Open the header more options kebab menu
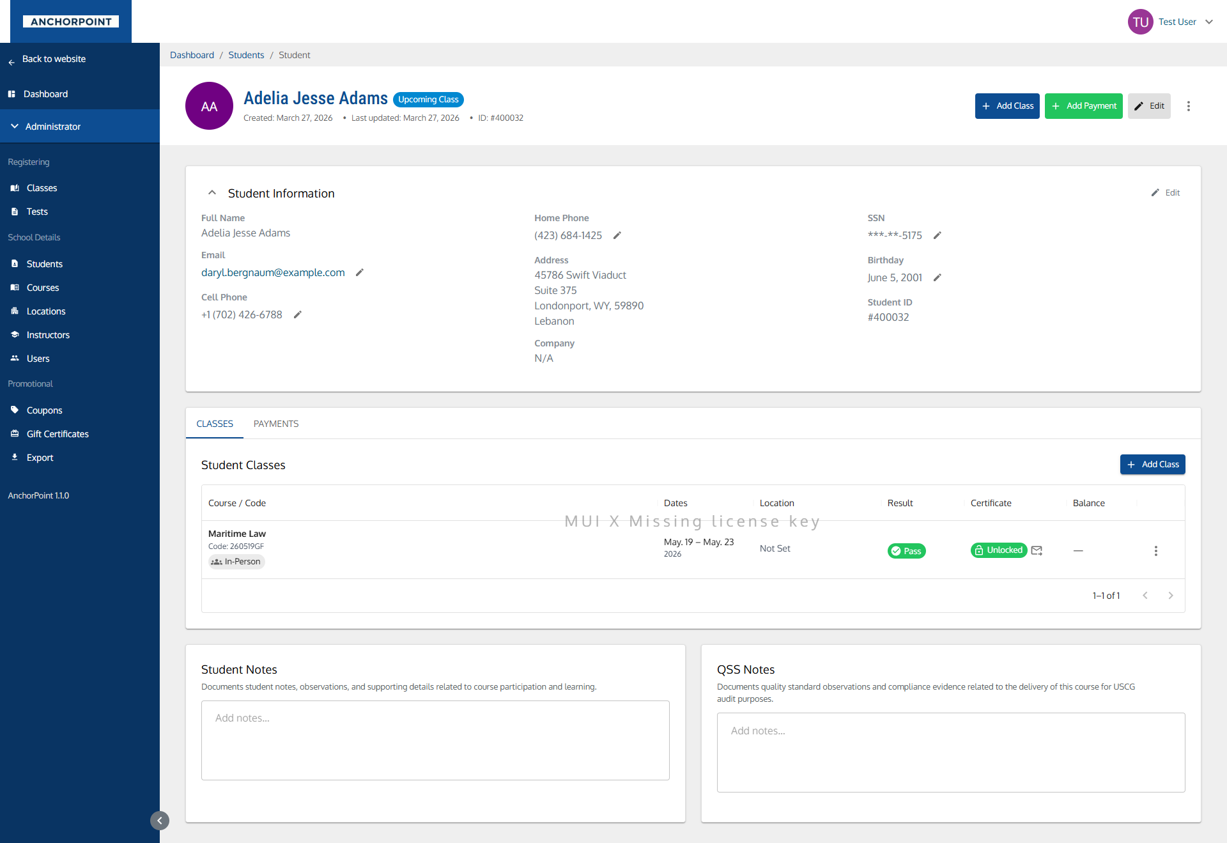Screen dimensions: 1227x843 (x=1188, y=106)
